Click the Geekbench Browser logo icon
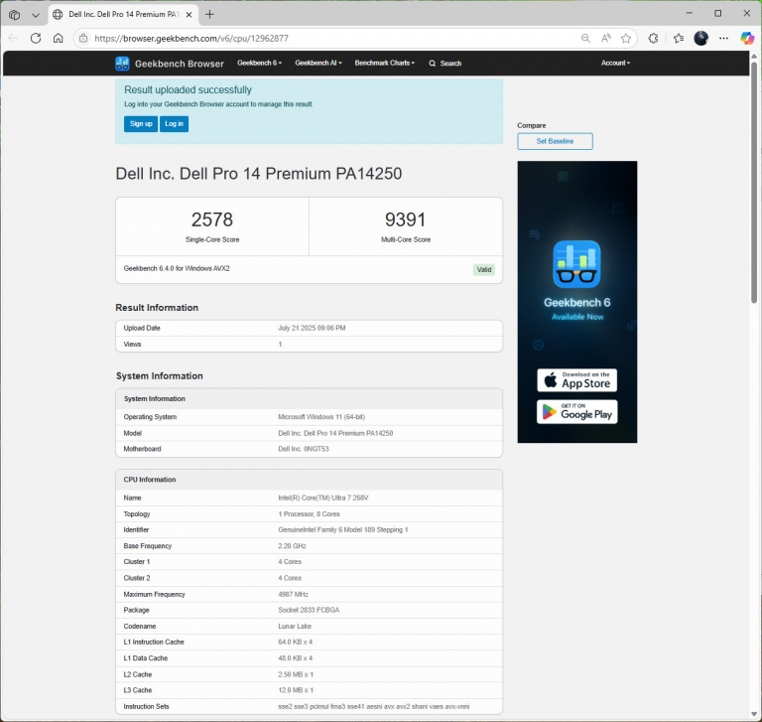This screenshot has width=762, height=722. click(122, 64)
